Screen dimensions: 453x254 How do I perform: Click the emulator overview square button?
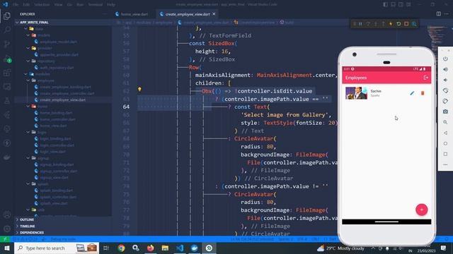pyautogui.click(x=445, y=154)
